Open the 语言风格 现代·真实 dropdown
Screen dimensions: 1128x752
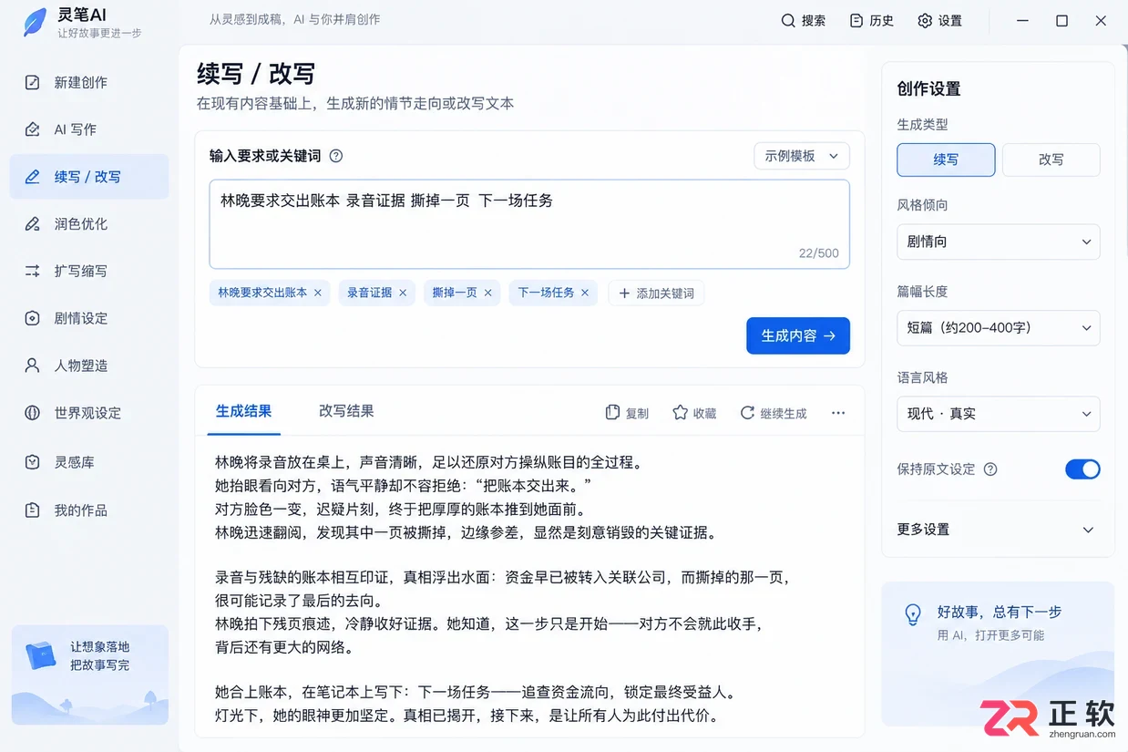tap(999, 414)
